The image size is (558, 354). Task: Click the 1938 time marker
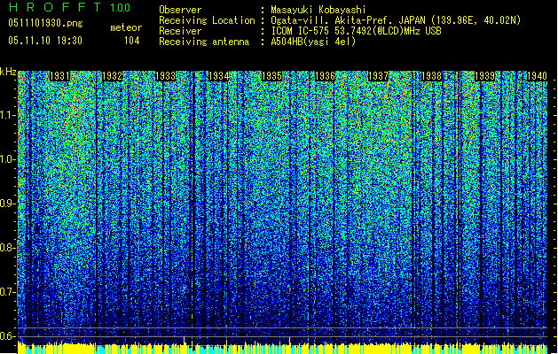pyautogui.click(x=431, y=76)
